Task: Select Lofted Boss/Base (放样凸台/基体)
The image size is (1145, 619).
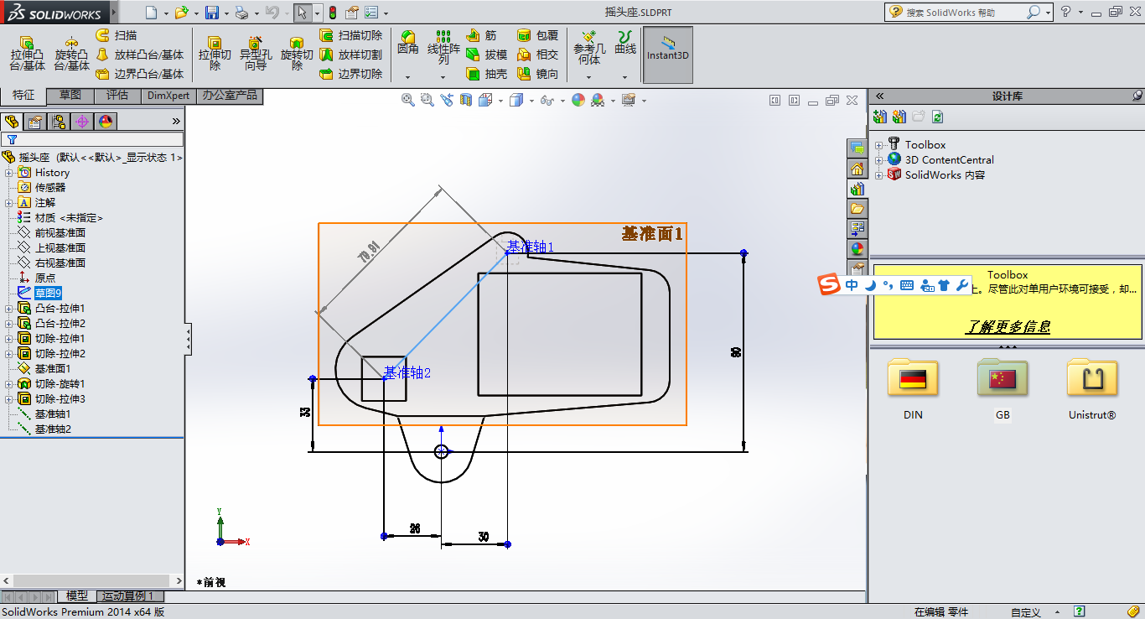Action: [x=139, y=55]
